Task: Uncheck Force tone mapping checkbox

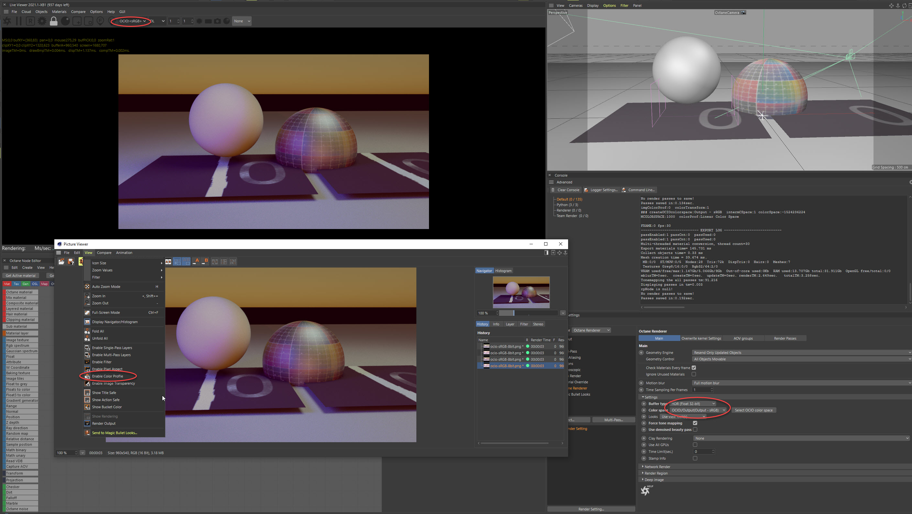Action: coord(695,423)
